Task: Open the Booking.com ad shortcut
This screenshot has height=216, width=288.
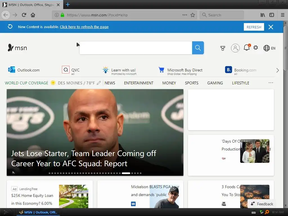Action: click(241, 71)
